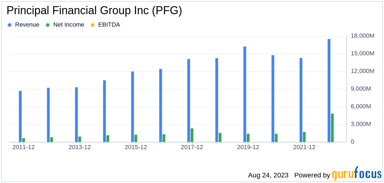Click the 2015-12 x-axis label

coord(136,148)
